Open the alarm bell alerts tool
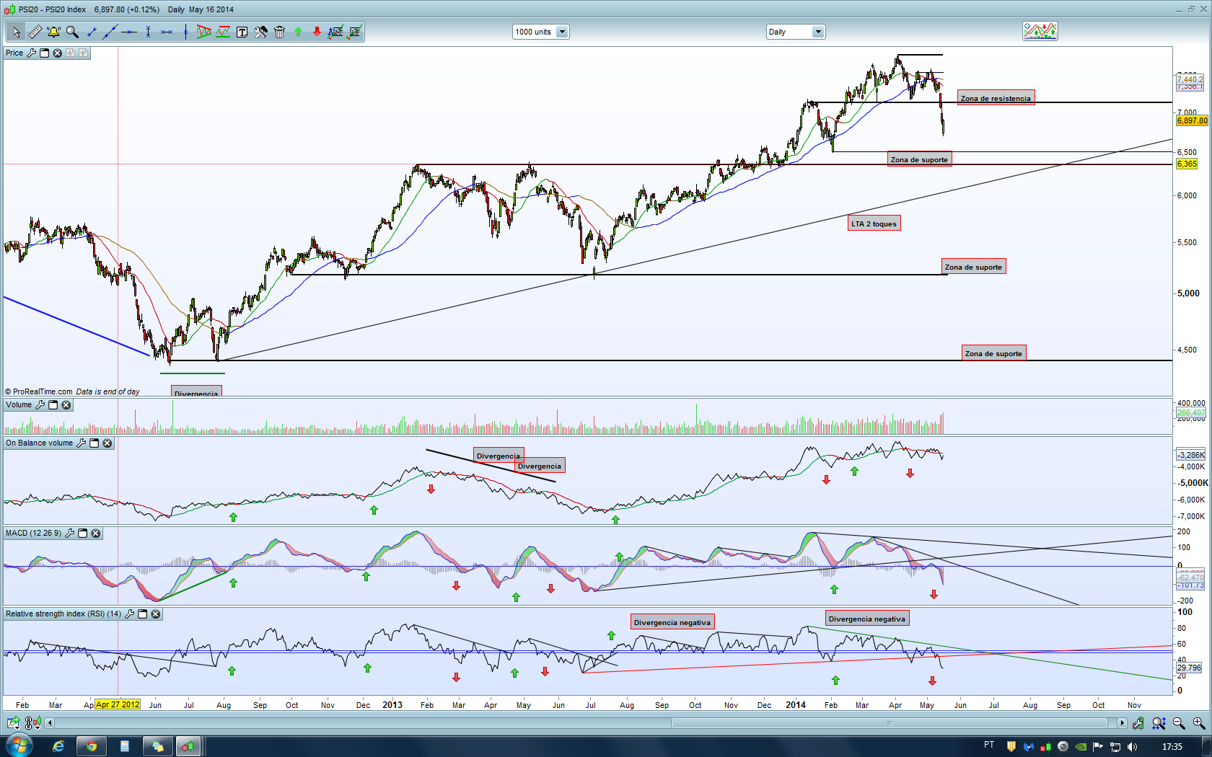1212x757 pixels. (x=53, y=32)
